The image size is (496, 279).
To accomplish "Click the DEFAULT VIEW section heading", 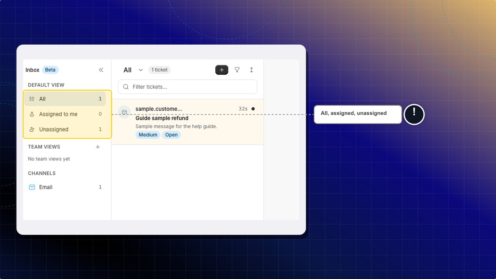I will pos(46,85).
